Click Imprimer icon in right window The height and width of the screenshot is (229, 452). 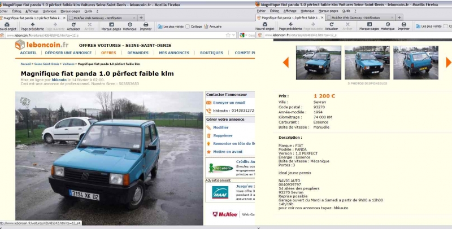coord(403,24)
